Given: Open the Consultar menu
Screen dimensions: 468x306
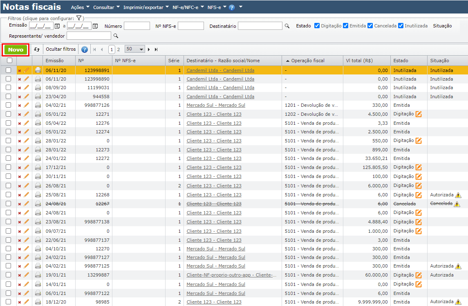Looking at the screenshot, I should (x=106, y=7).
